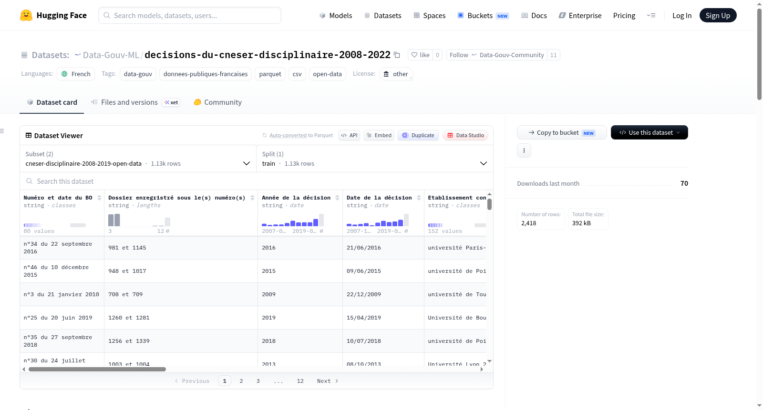This screenshot has width=763, height=410.
Task: Select the data-gouv tag
Action: pyautogui.click(x=138, y=74)
